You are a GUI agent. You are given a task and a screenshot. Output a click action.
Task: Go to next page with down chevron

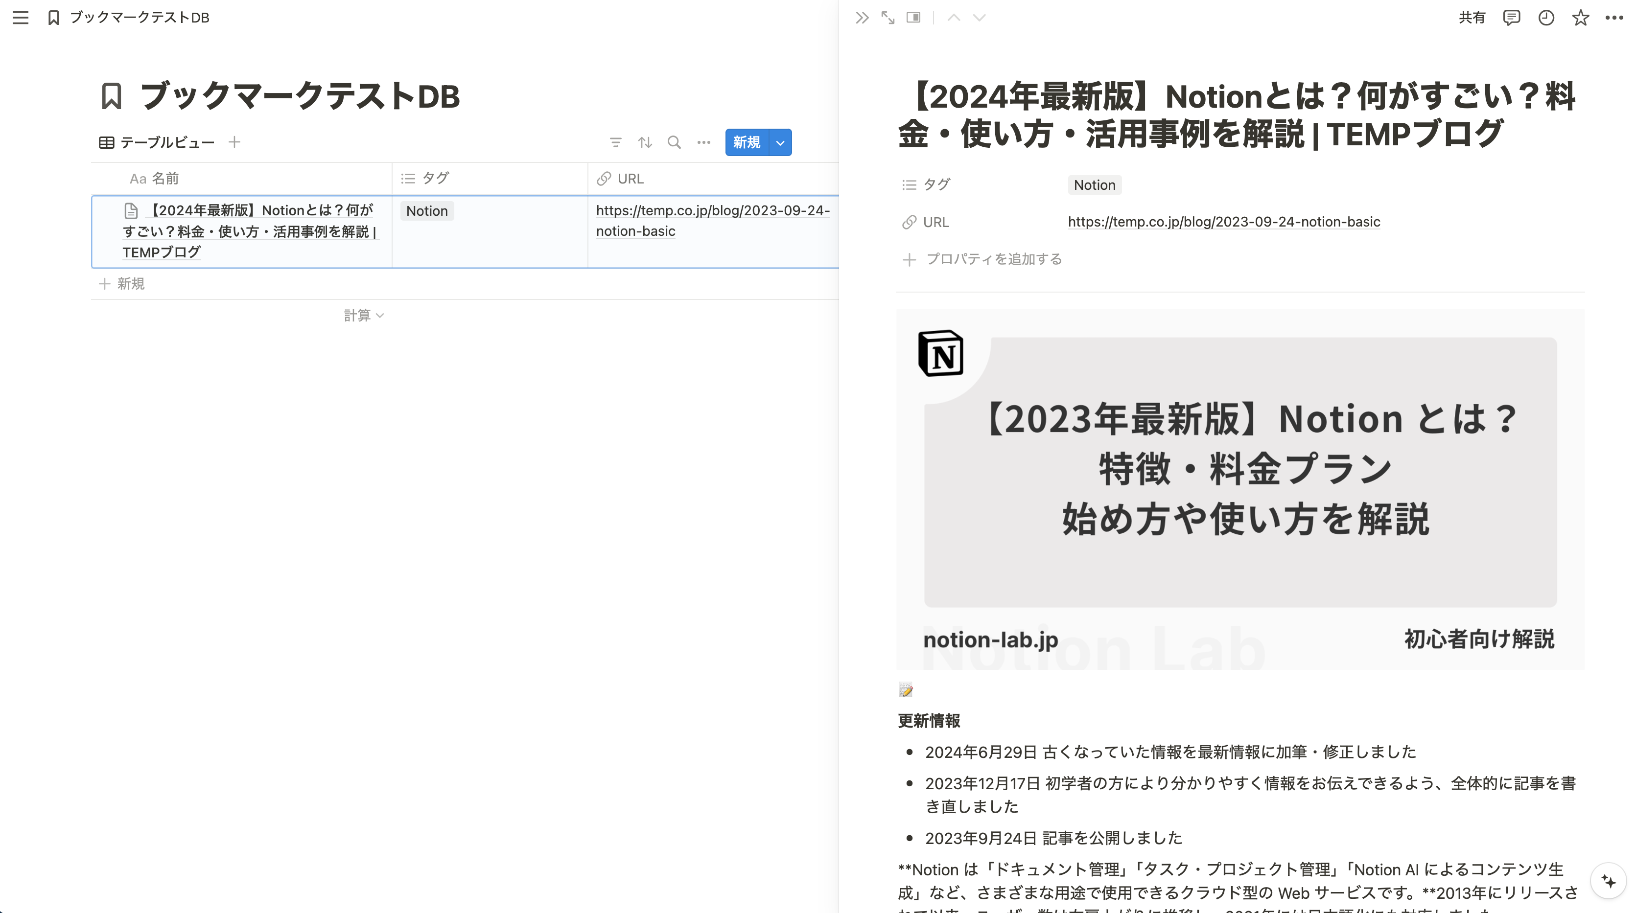pyautogui.click(x=980, y=18)
